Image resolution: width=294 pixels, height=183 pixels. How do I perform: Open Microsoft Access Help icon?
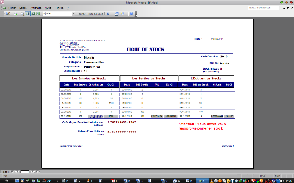tap(131, 14)
